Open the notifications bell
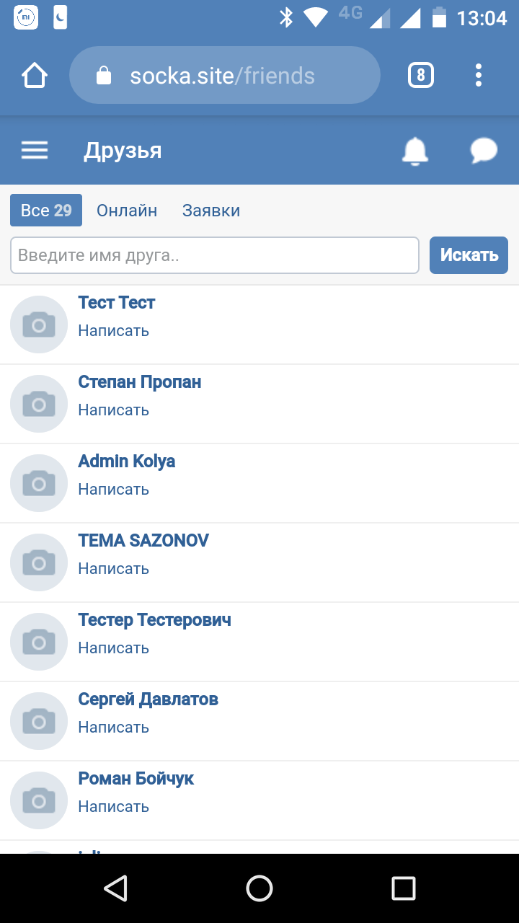This screenshot has width=519, height=923. click(x=414, y=151)
